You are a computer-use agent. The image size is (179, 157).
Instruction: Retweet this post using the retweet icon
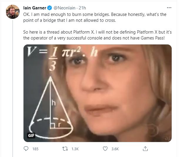click(66, 149)
